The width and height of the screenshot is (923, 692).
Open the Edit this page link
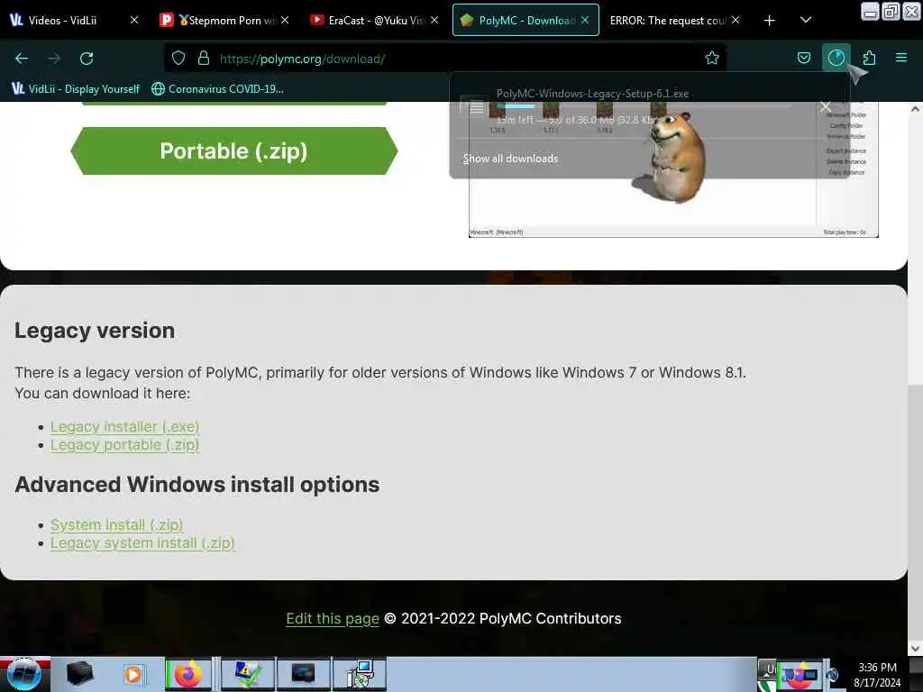point(333,618)
